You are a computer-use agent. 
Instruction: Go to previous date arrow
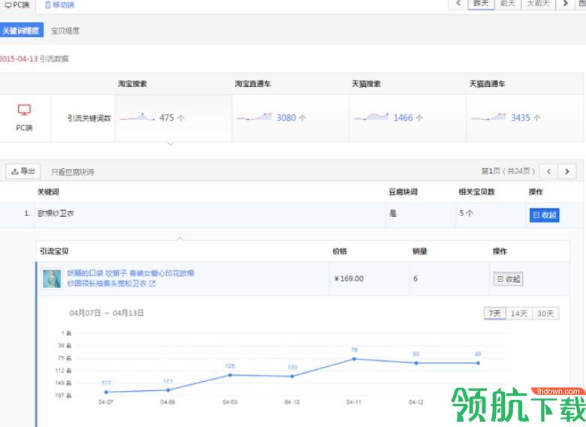click(458, 4)
